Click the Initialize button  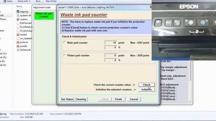[x=146, y=89]
